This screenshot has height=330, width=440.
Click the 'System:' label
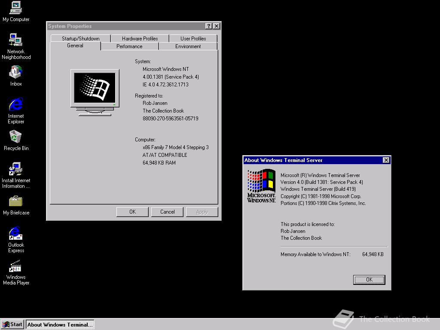[143, 61]
